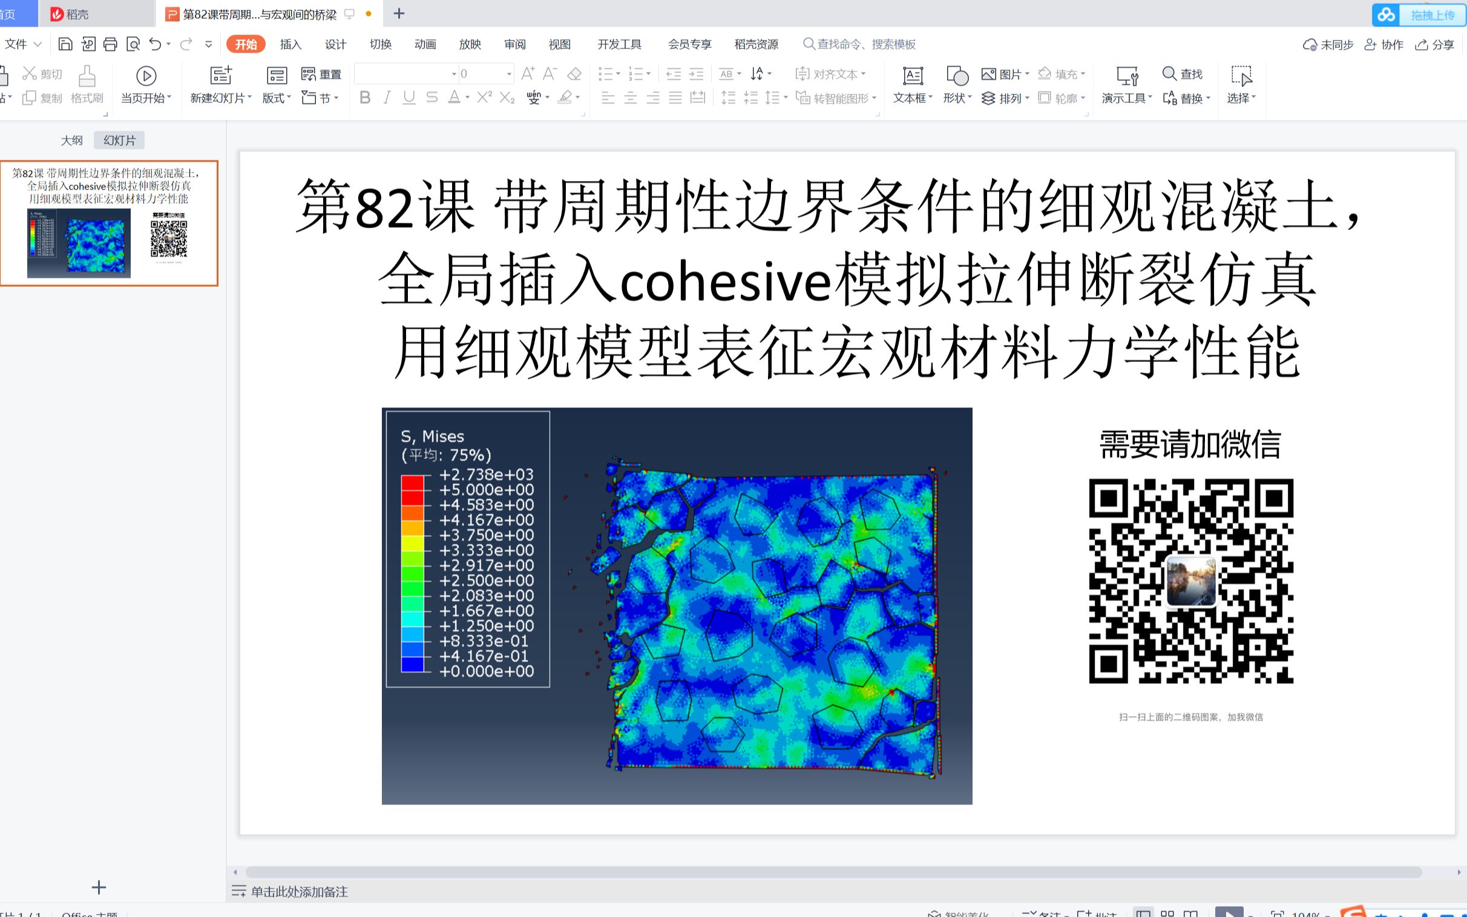This screenshot has height=917, width=1467.
Task: Open new tab with plus button
Action: tap(399, 13)
